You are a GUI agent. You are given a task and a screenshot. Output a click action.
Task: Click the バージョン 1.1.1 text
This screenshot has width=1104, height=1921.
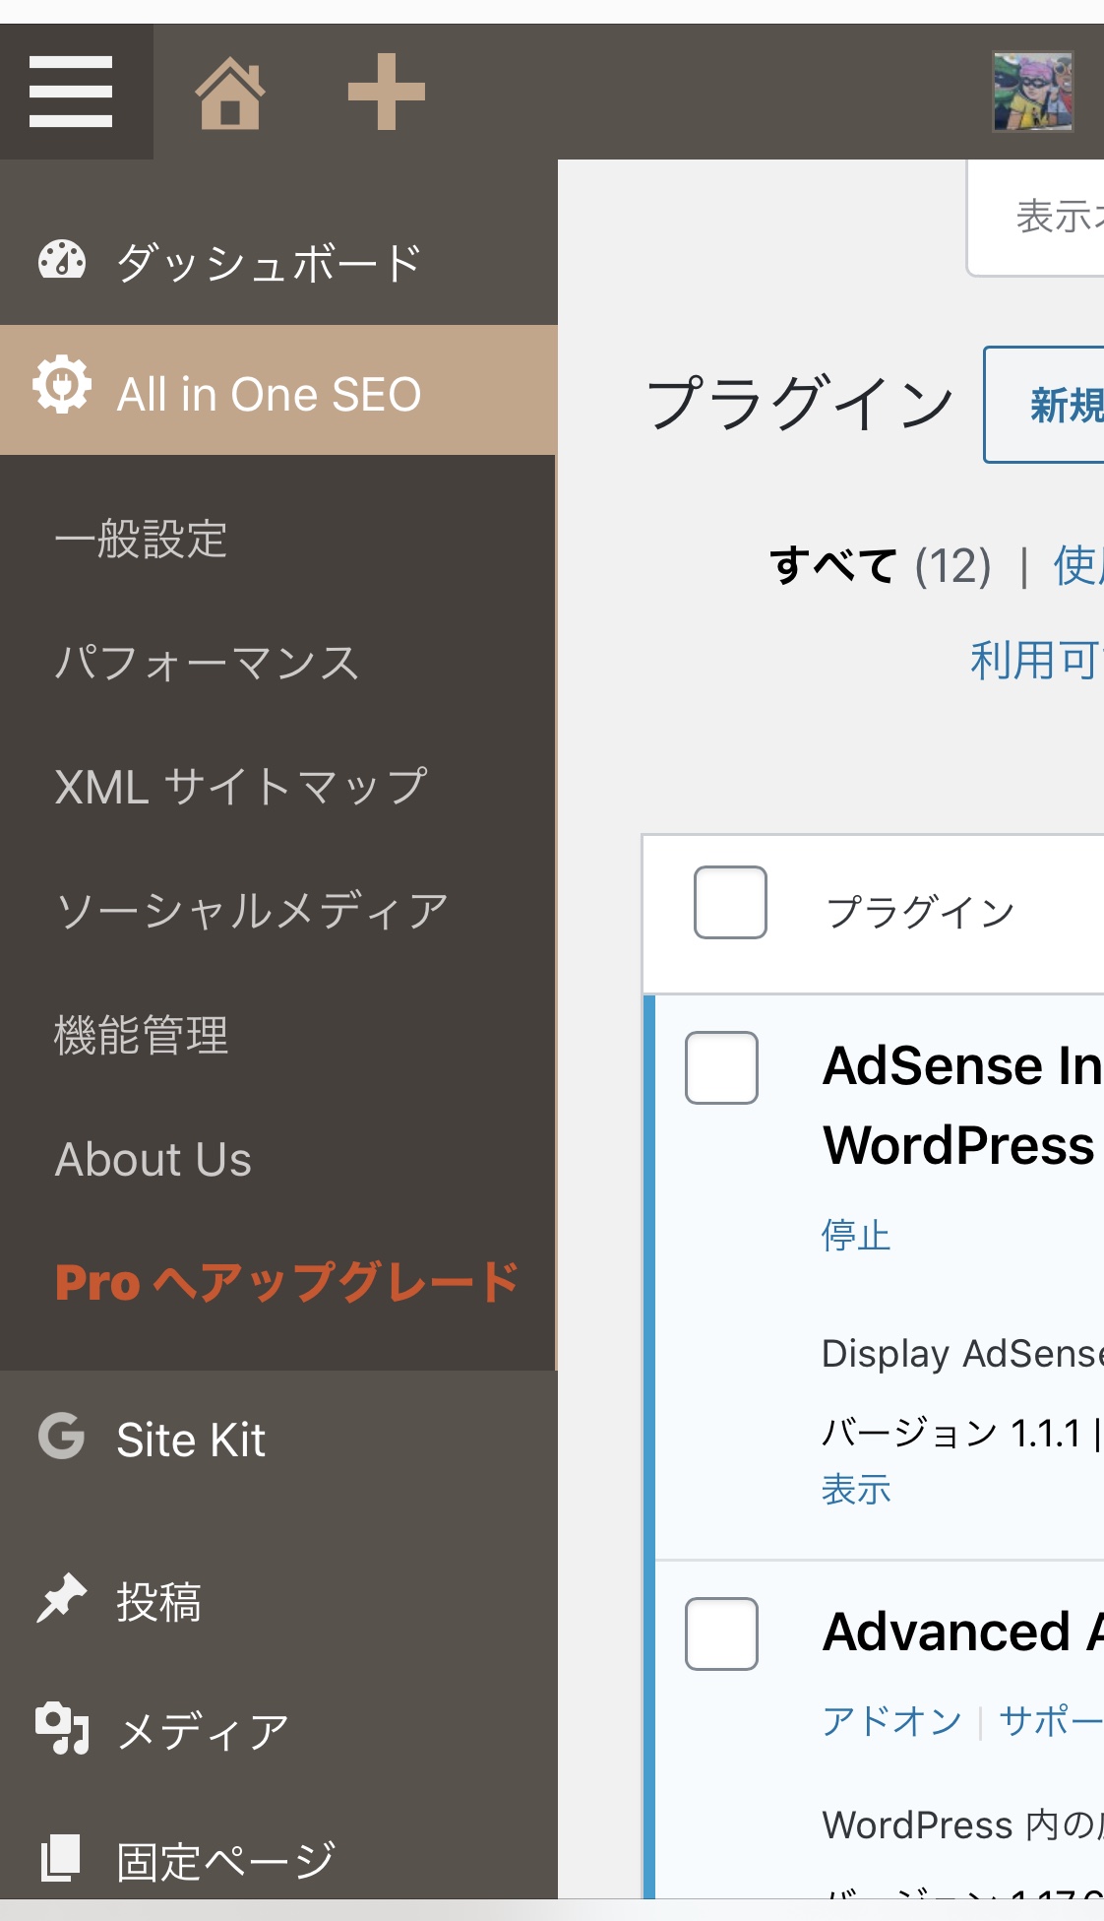pyautogui.click(x=951, y=1433)
